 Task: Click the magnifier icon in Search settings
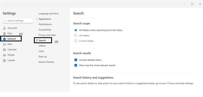click(5, 21)
